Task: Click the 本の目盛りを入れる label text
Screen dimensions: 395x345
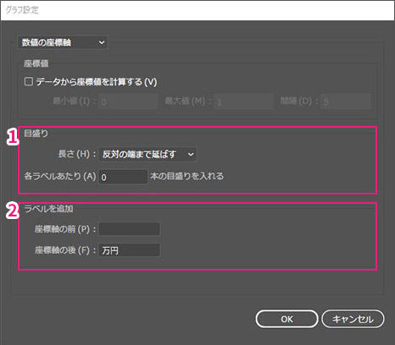Action: 186,176
